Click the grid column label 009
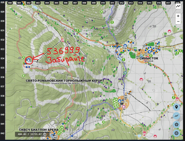The image size is (185, 141). [94, 3]
